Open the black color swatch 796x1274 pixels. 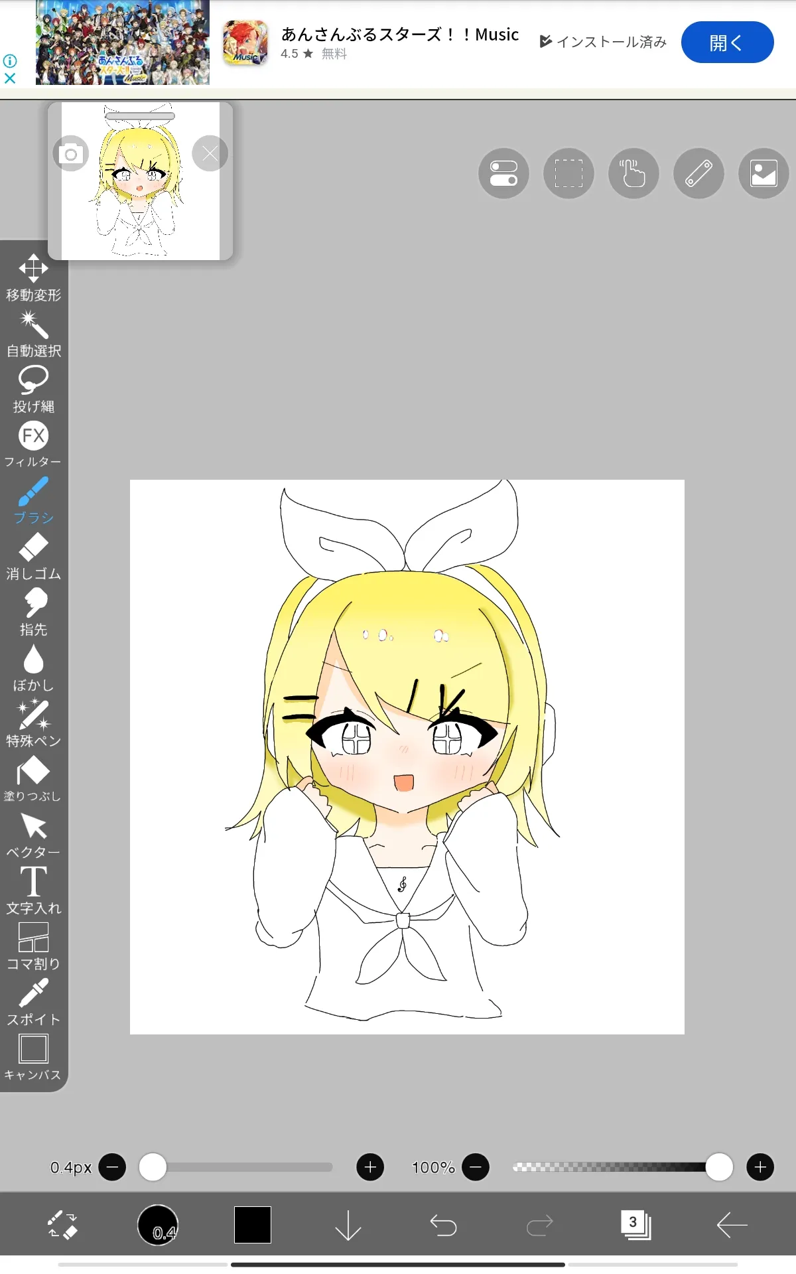253,1225
